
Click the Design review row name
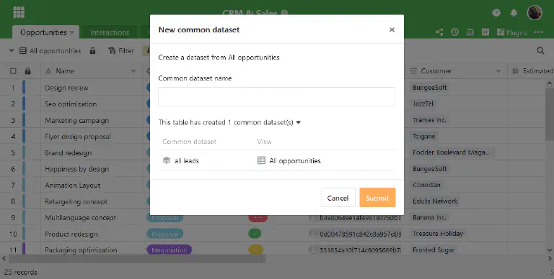[66, 88]
